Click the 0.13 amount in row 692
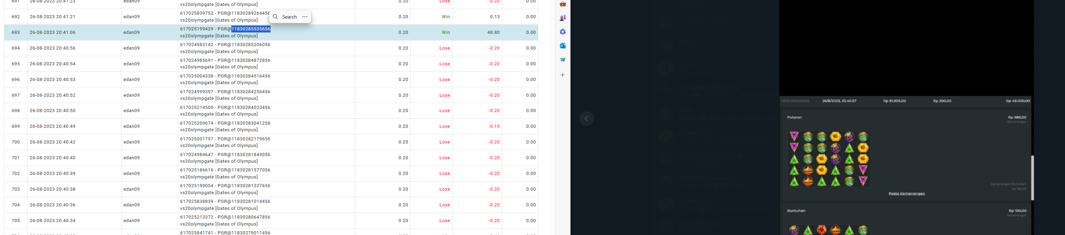Viewport: 1065px width, 235px height. tap(495, 16)
